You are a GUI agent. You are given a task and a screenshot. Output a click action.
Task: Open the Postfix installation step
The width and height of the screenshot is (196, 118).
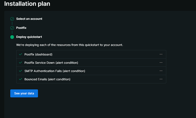21,28
